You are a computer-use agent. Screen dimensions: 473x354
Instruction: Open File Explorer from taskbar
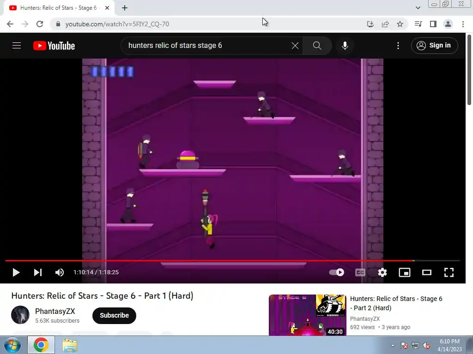70,345
